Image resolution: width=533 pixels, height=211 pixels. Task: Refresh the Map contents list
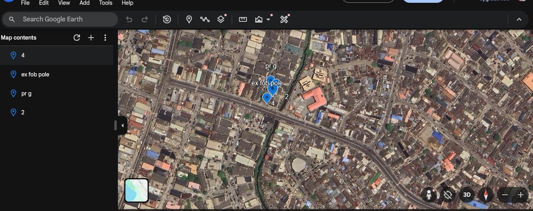[77, 38]
